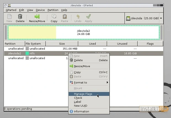Click the Information icon in context menu
The width and height of the screenshot is (171, 118).
point(71,111)
